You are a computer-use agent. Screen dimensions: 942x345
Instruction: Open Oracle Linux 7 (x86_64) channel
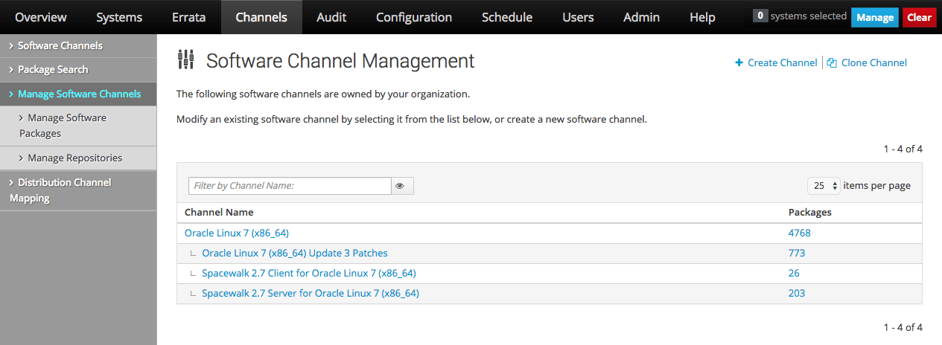tap(237, 233)
